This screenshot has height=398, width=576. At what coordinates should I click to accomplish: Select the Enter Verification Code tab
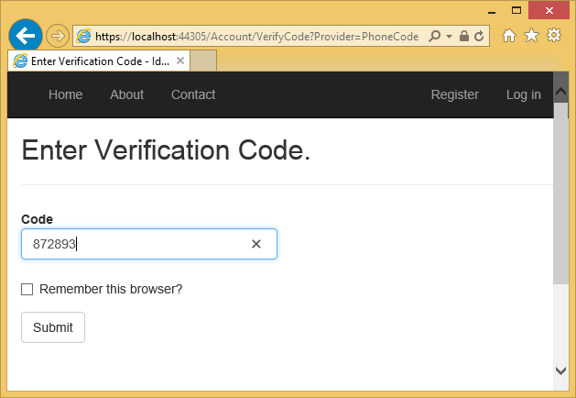tap(92, 61)
